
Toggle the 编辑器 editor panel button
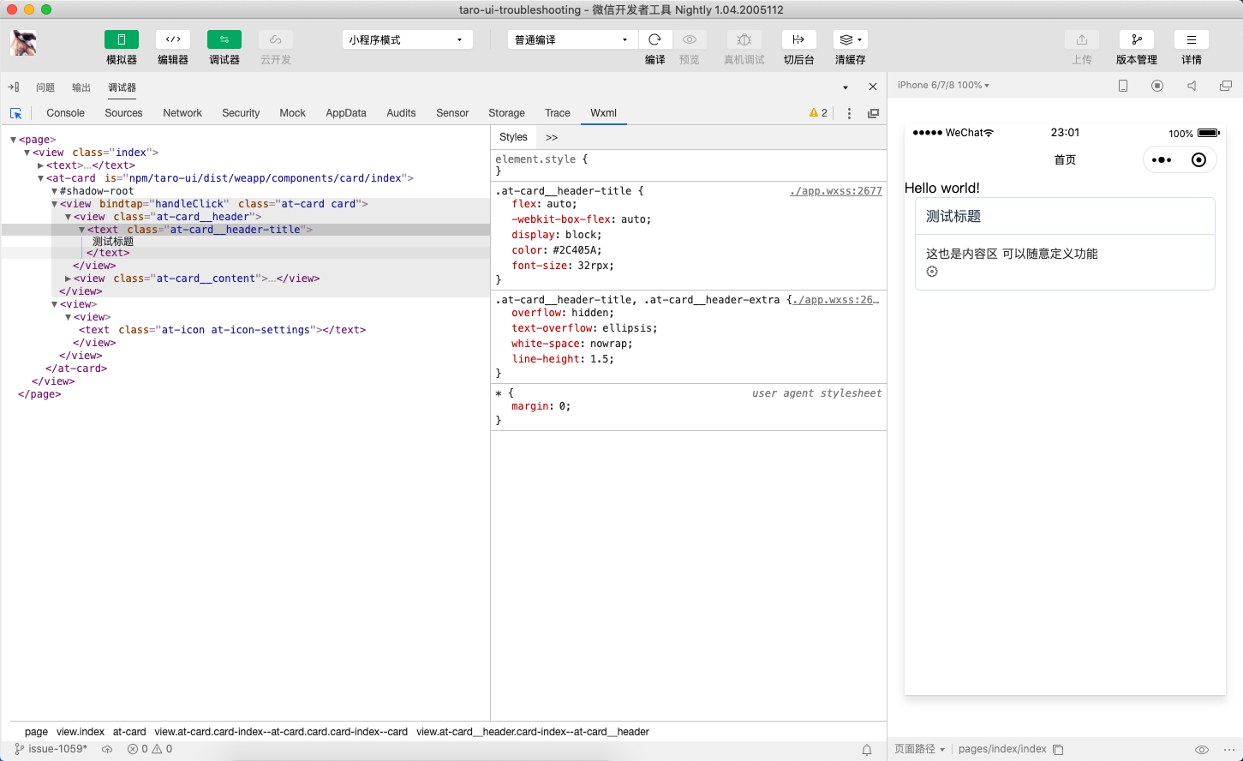(173, 39)
